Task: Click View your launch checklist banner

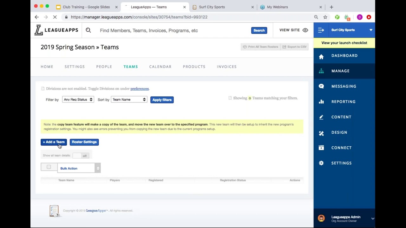Action: coord(344,43)
